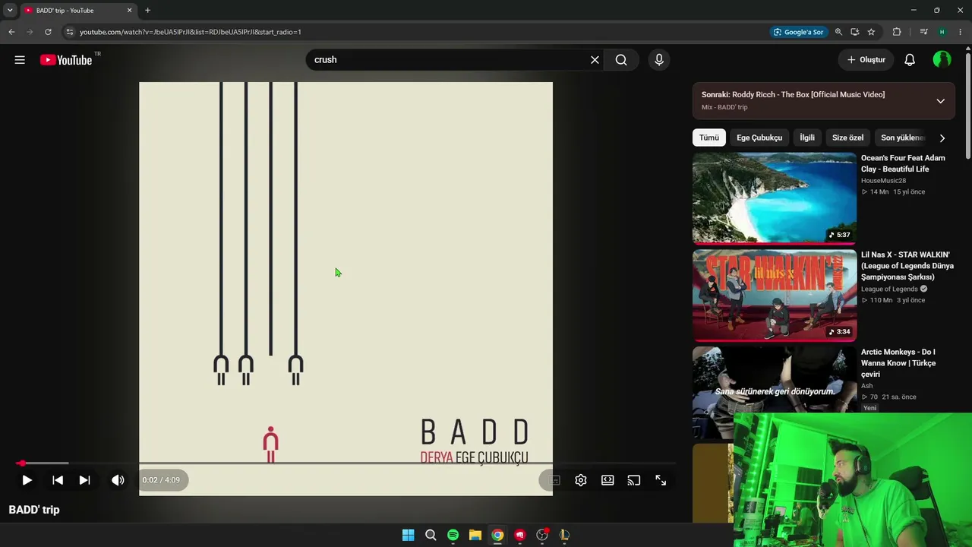Click the Arctic Monkeys - Do I Wanna Know title
972x547 pixels.
898,363
